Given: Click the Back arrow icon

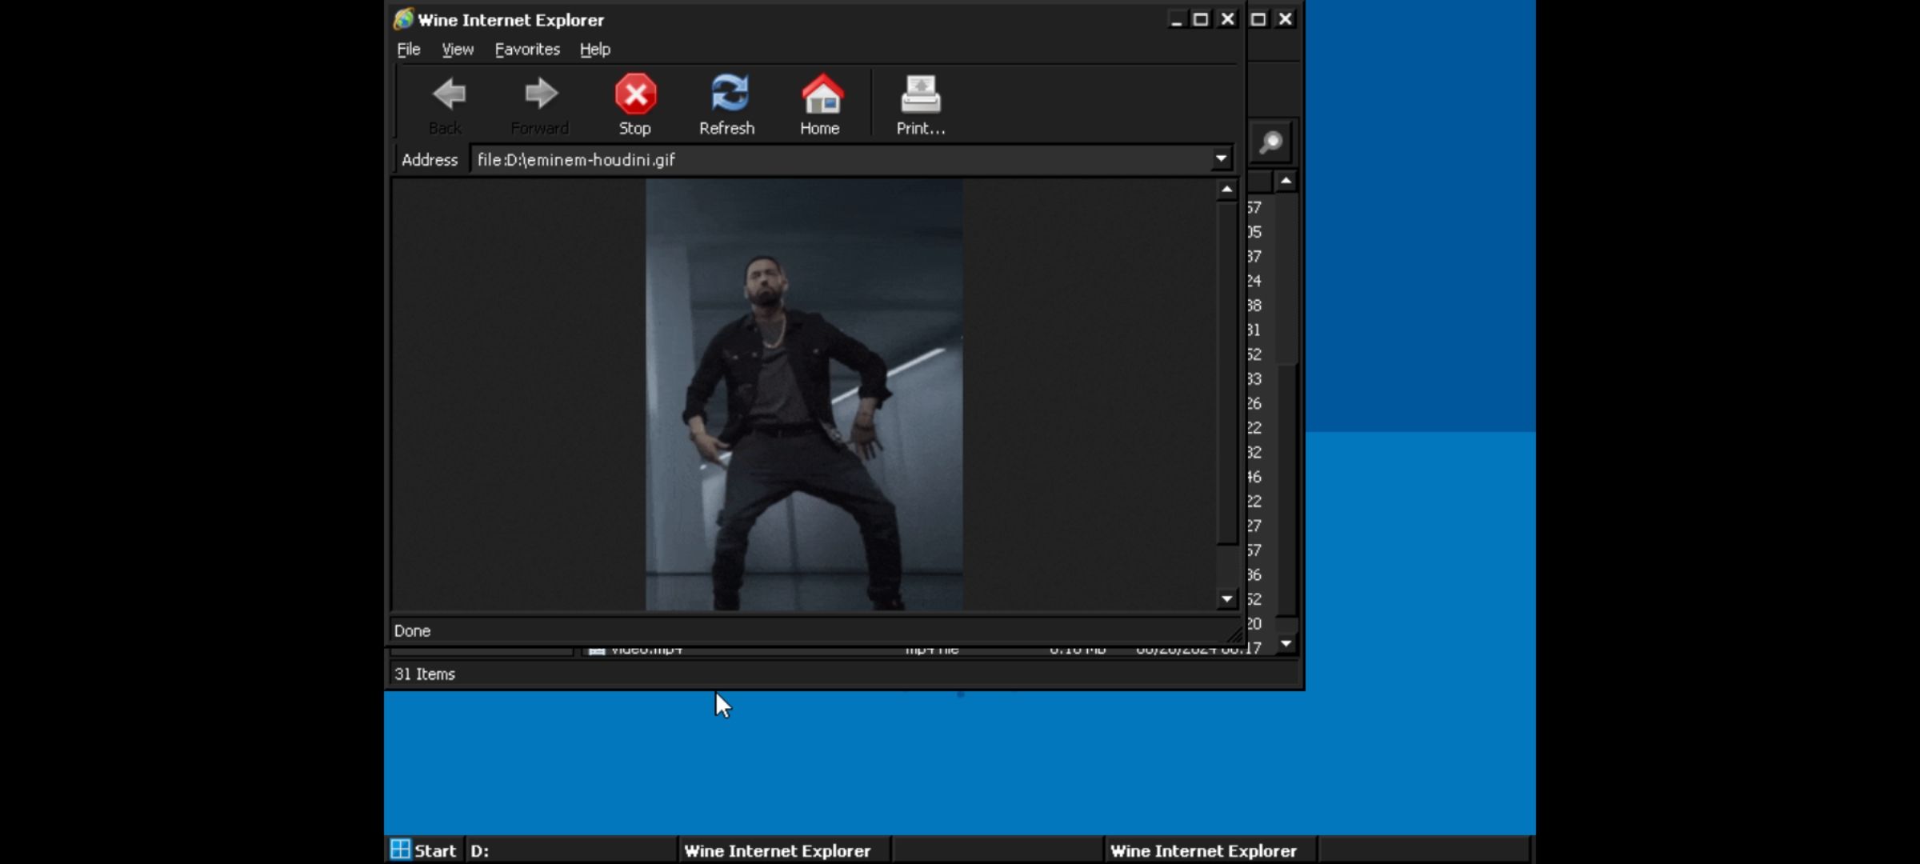Looking at the screenshot, I should (x=448, y=94).
